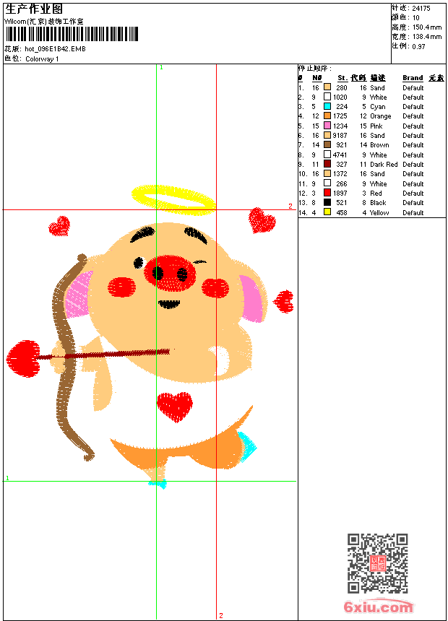Click the stitch count 9187

click(x=340, y=136)
